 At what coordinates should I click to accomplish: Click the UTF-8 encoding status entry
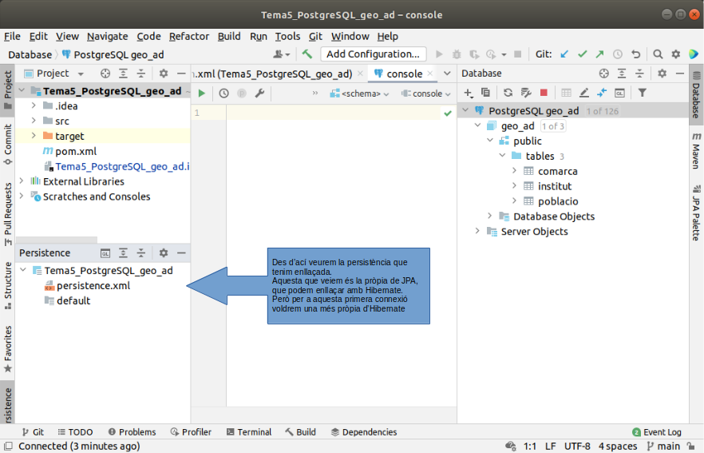pyautogui.click(x=577, y=447)
